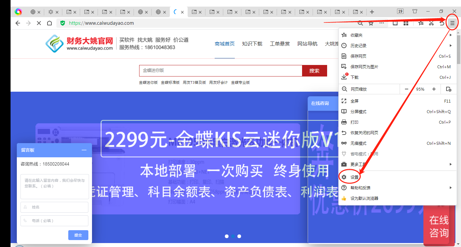The height and width of the screenshot is (247, 461).
Task: Click the 电话 phone input field
Action: (x=55, y=221)
